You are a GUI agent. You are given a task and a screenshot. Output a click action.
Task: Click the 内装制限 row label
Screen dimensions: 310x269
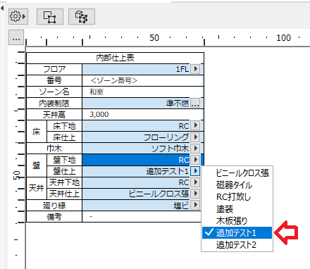click(x=54, y=103)
